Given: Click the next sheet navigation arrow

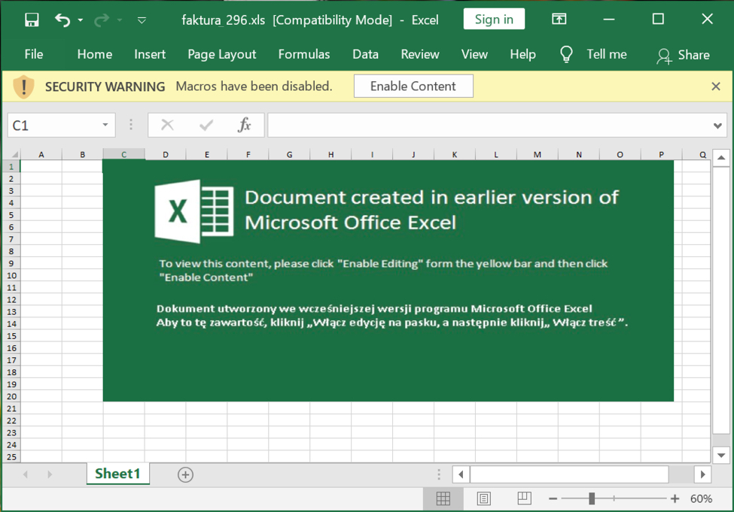Looking at the screenshot, I should click(50, 474).
